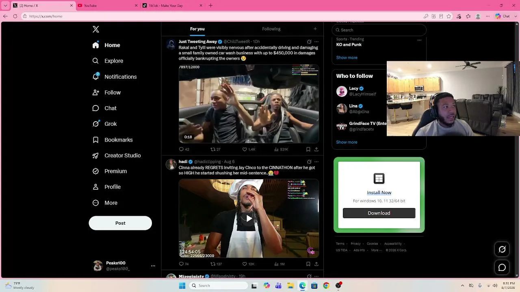This screenshot has height=292, width=520.
Task: Open Grok actions on hadi's post
Action: [x=309, y=162]
